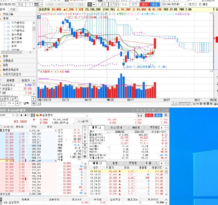Show more tabs in the 재무 tab row

[x=161, y=128]
